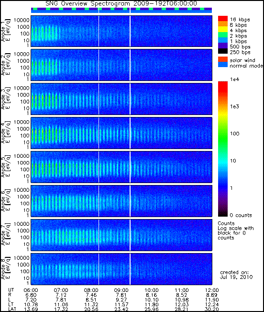Click the black 250 bps legend swatch
The width and height of the screenshot is (264, 312).
coord(223,51)
